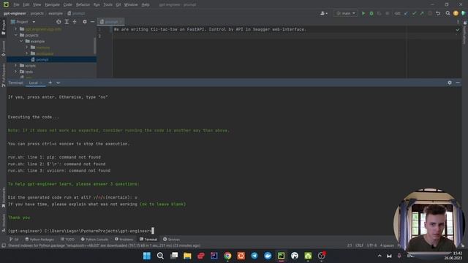Collapse the projects folder in tree

16,35
